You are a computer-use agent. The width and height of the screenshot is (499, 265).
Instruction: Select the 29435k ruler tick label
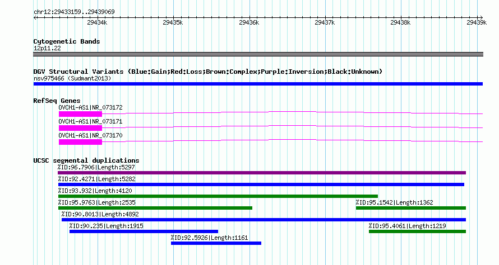click(173, 22)
